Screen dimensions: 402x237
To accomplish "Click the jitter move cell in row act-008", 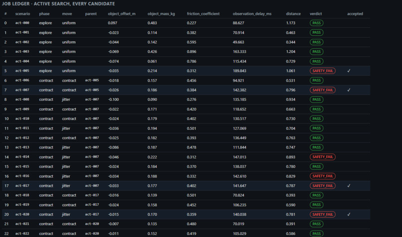I will pos(66,99).
